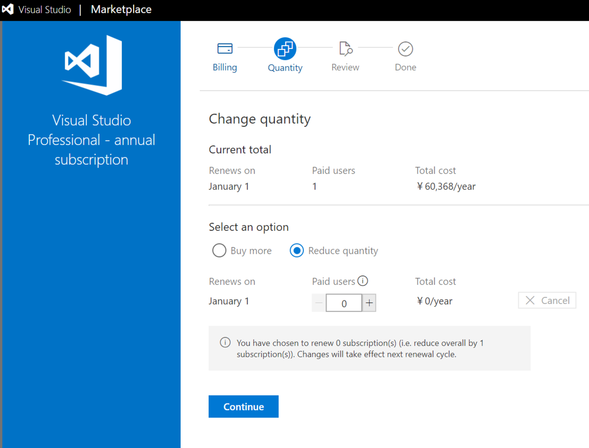Go to the Billing step label

pyautogui.click(x=225, y=68)
